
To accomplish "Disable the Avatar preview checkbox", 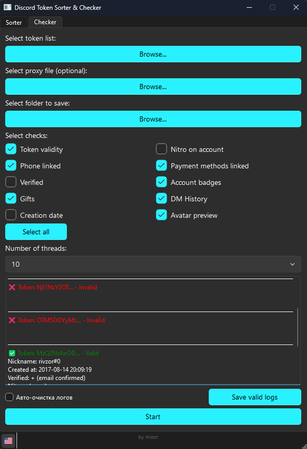I will tap(161, 215).
